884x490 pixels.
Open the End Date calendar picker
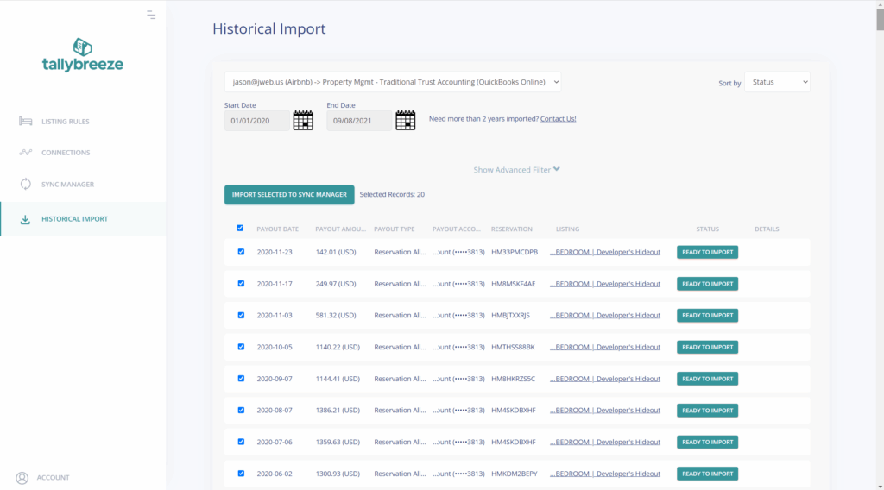point(406,120)
